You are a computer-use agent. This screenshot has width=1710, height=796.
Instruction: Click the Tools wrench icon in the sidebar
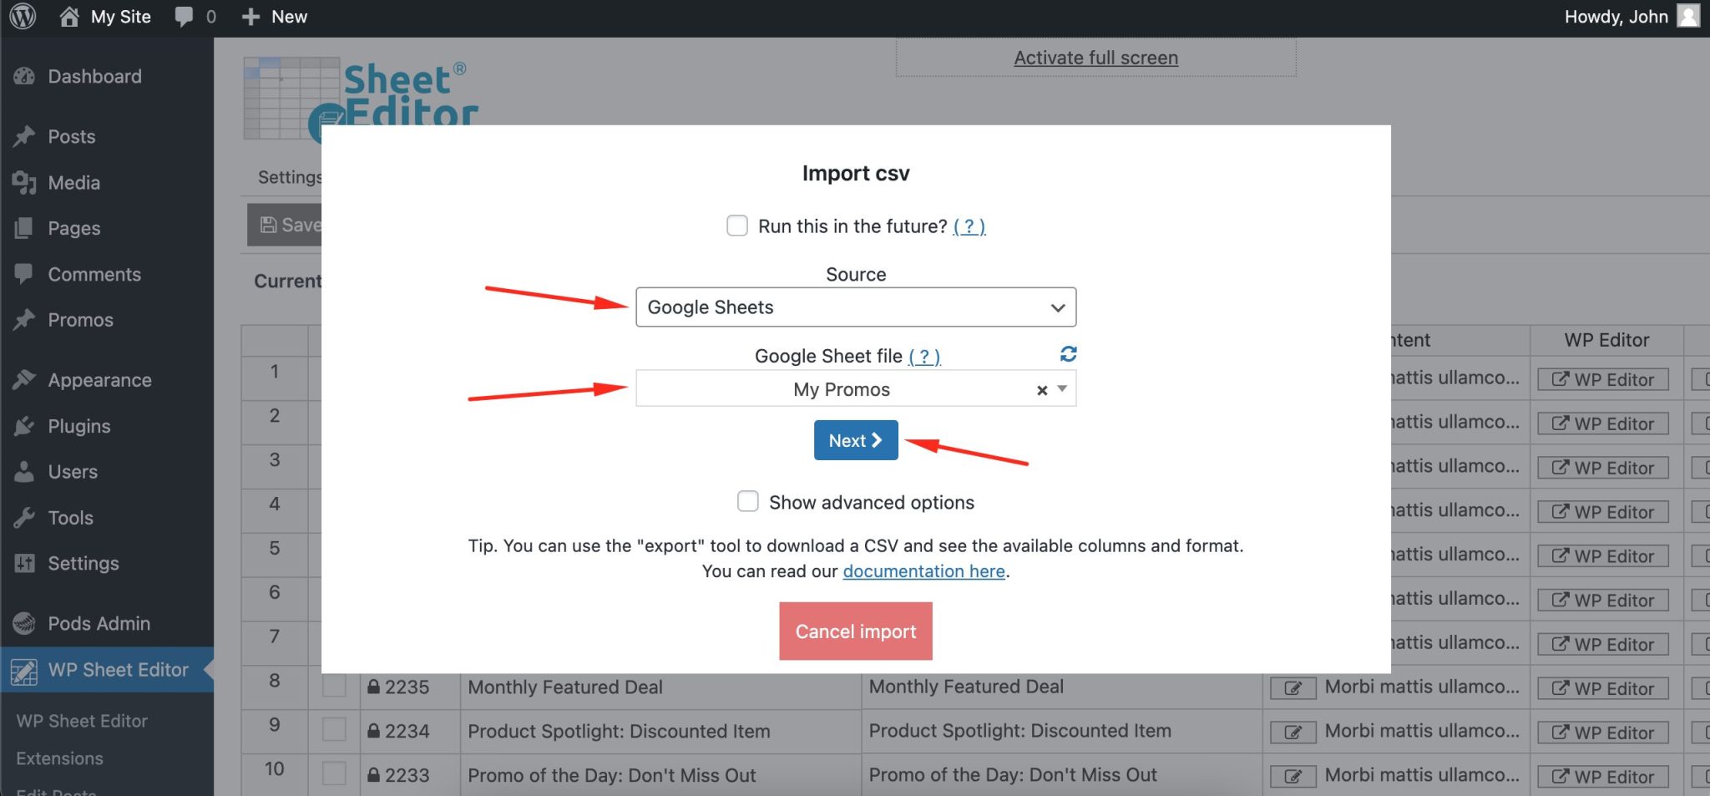click(x=23, y=517)
